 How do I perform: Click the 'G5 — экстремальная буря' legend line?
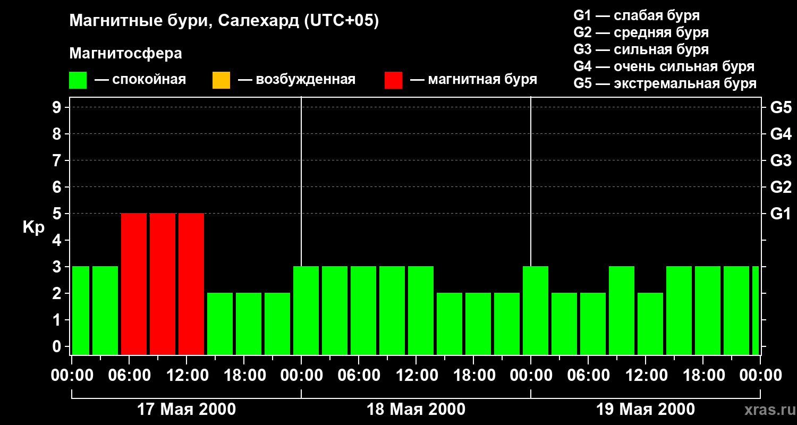[x=665, y=83]
